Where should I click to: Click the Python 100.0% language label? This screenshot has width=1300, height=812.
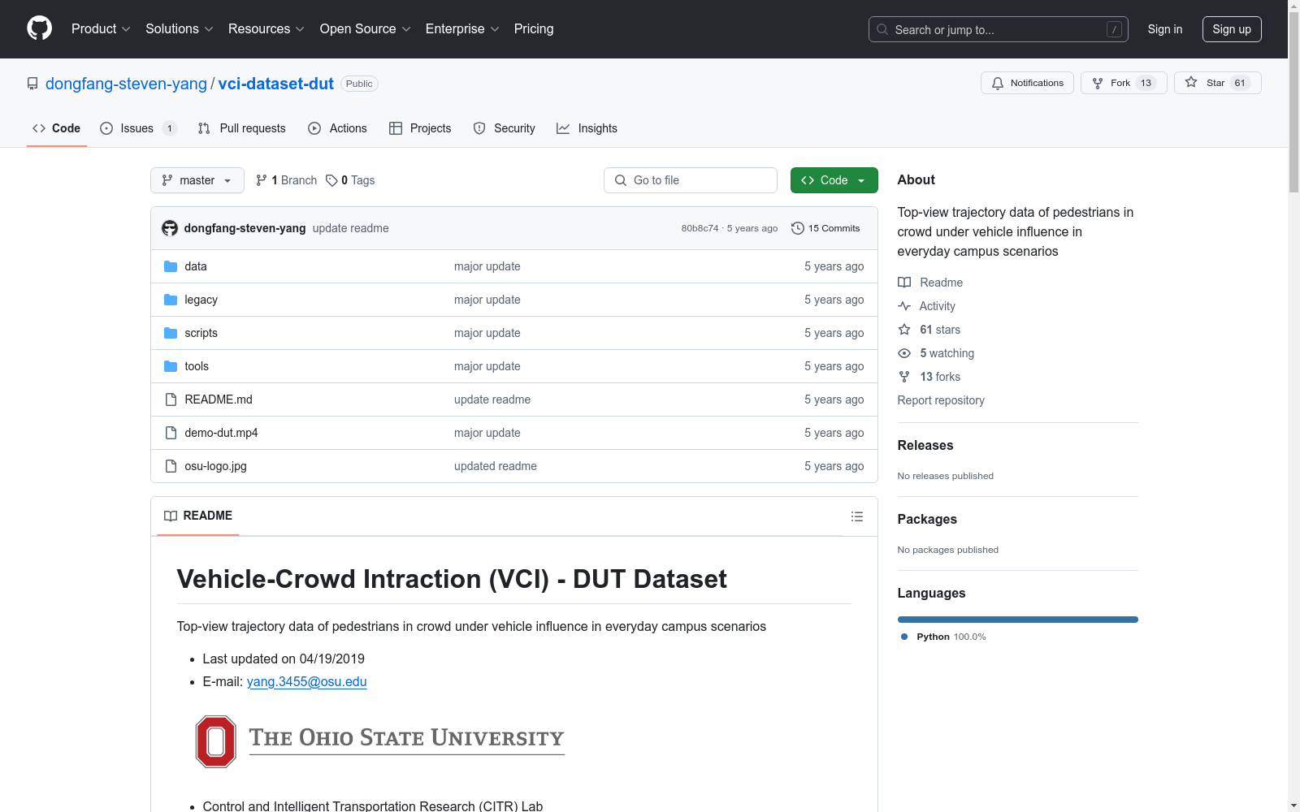pyautogui.click(x=943, y=637)
